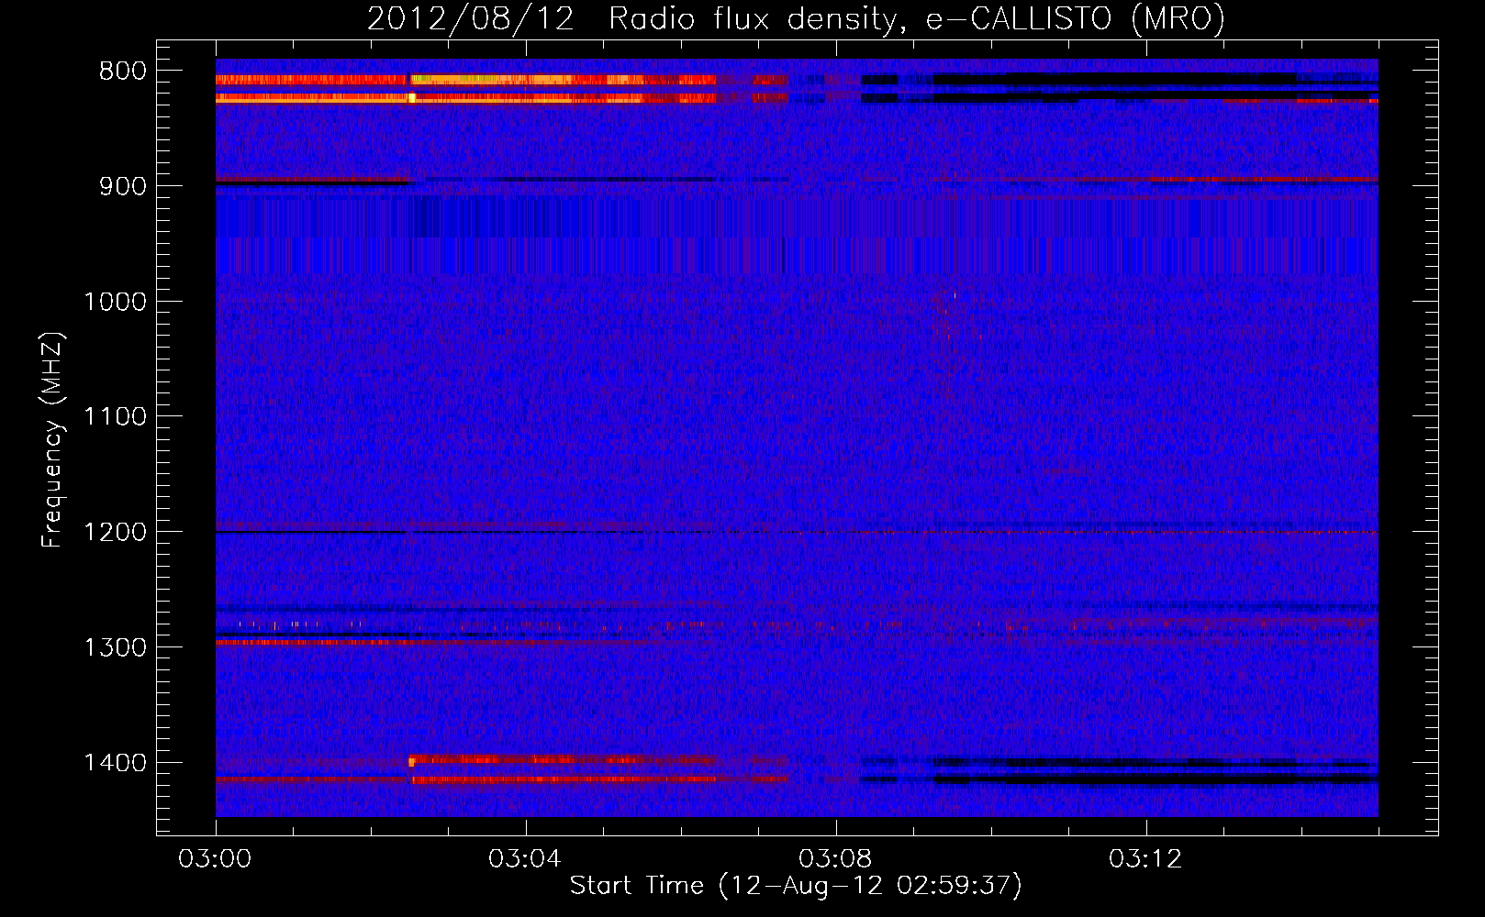Click the 1200 frequency tick label
1485x917 pixels.
tap(115, 533)
